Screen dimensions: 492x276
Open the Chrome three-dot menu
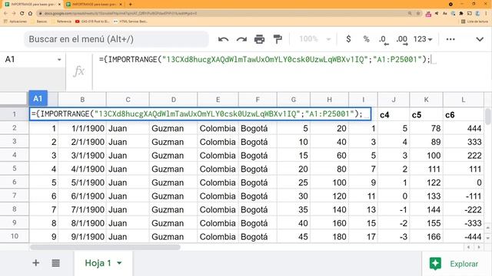487,14
